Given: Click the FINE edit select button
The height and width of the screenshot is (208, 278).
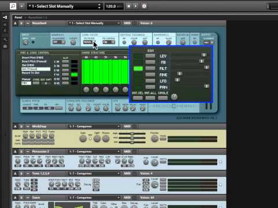Looking at the screenshot, I should coord(150,75).
